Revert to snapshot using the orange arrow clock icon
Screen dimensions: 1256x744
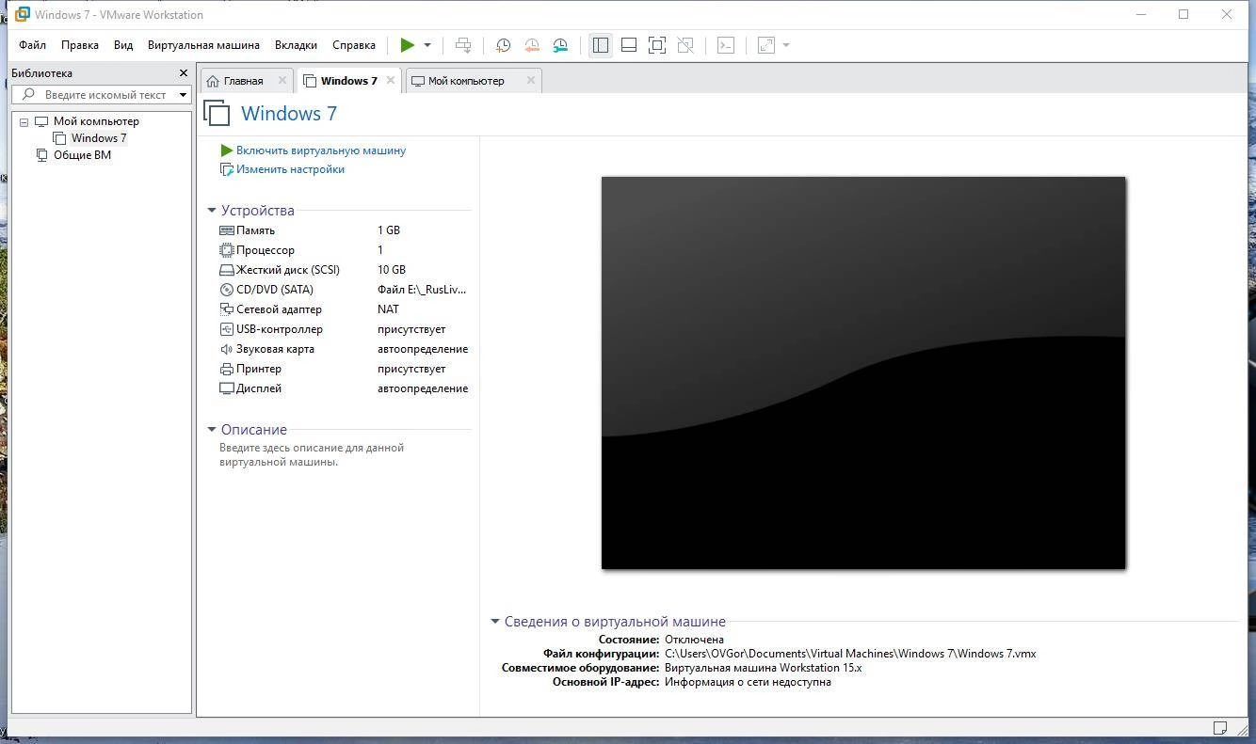click(532, 45)
